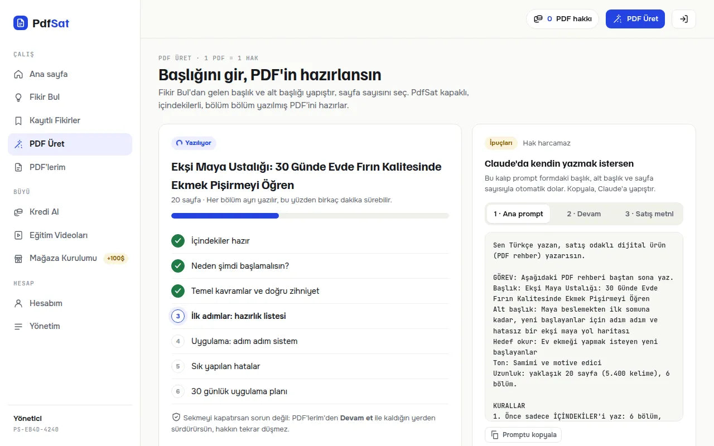This screenshot has width=714, height=446.
Task: Click the PdfSat logo icon
Action: 21,23
